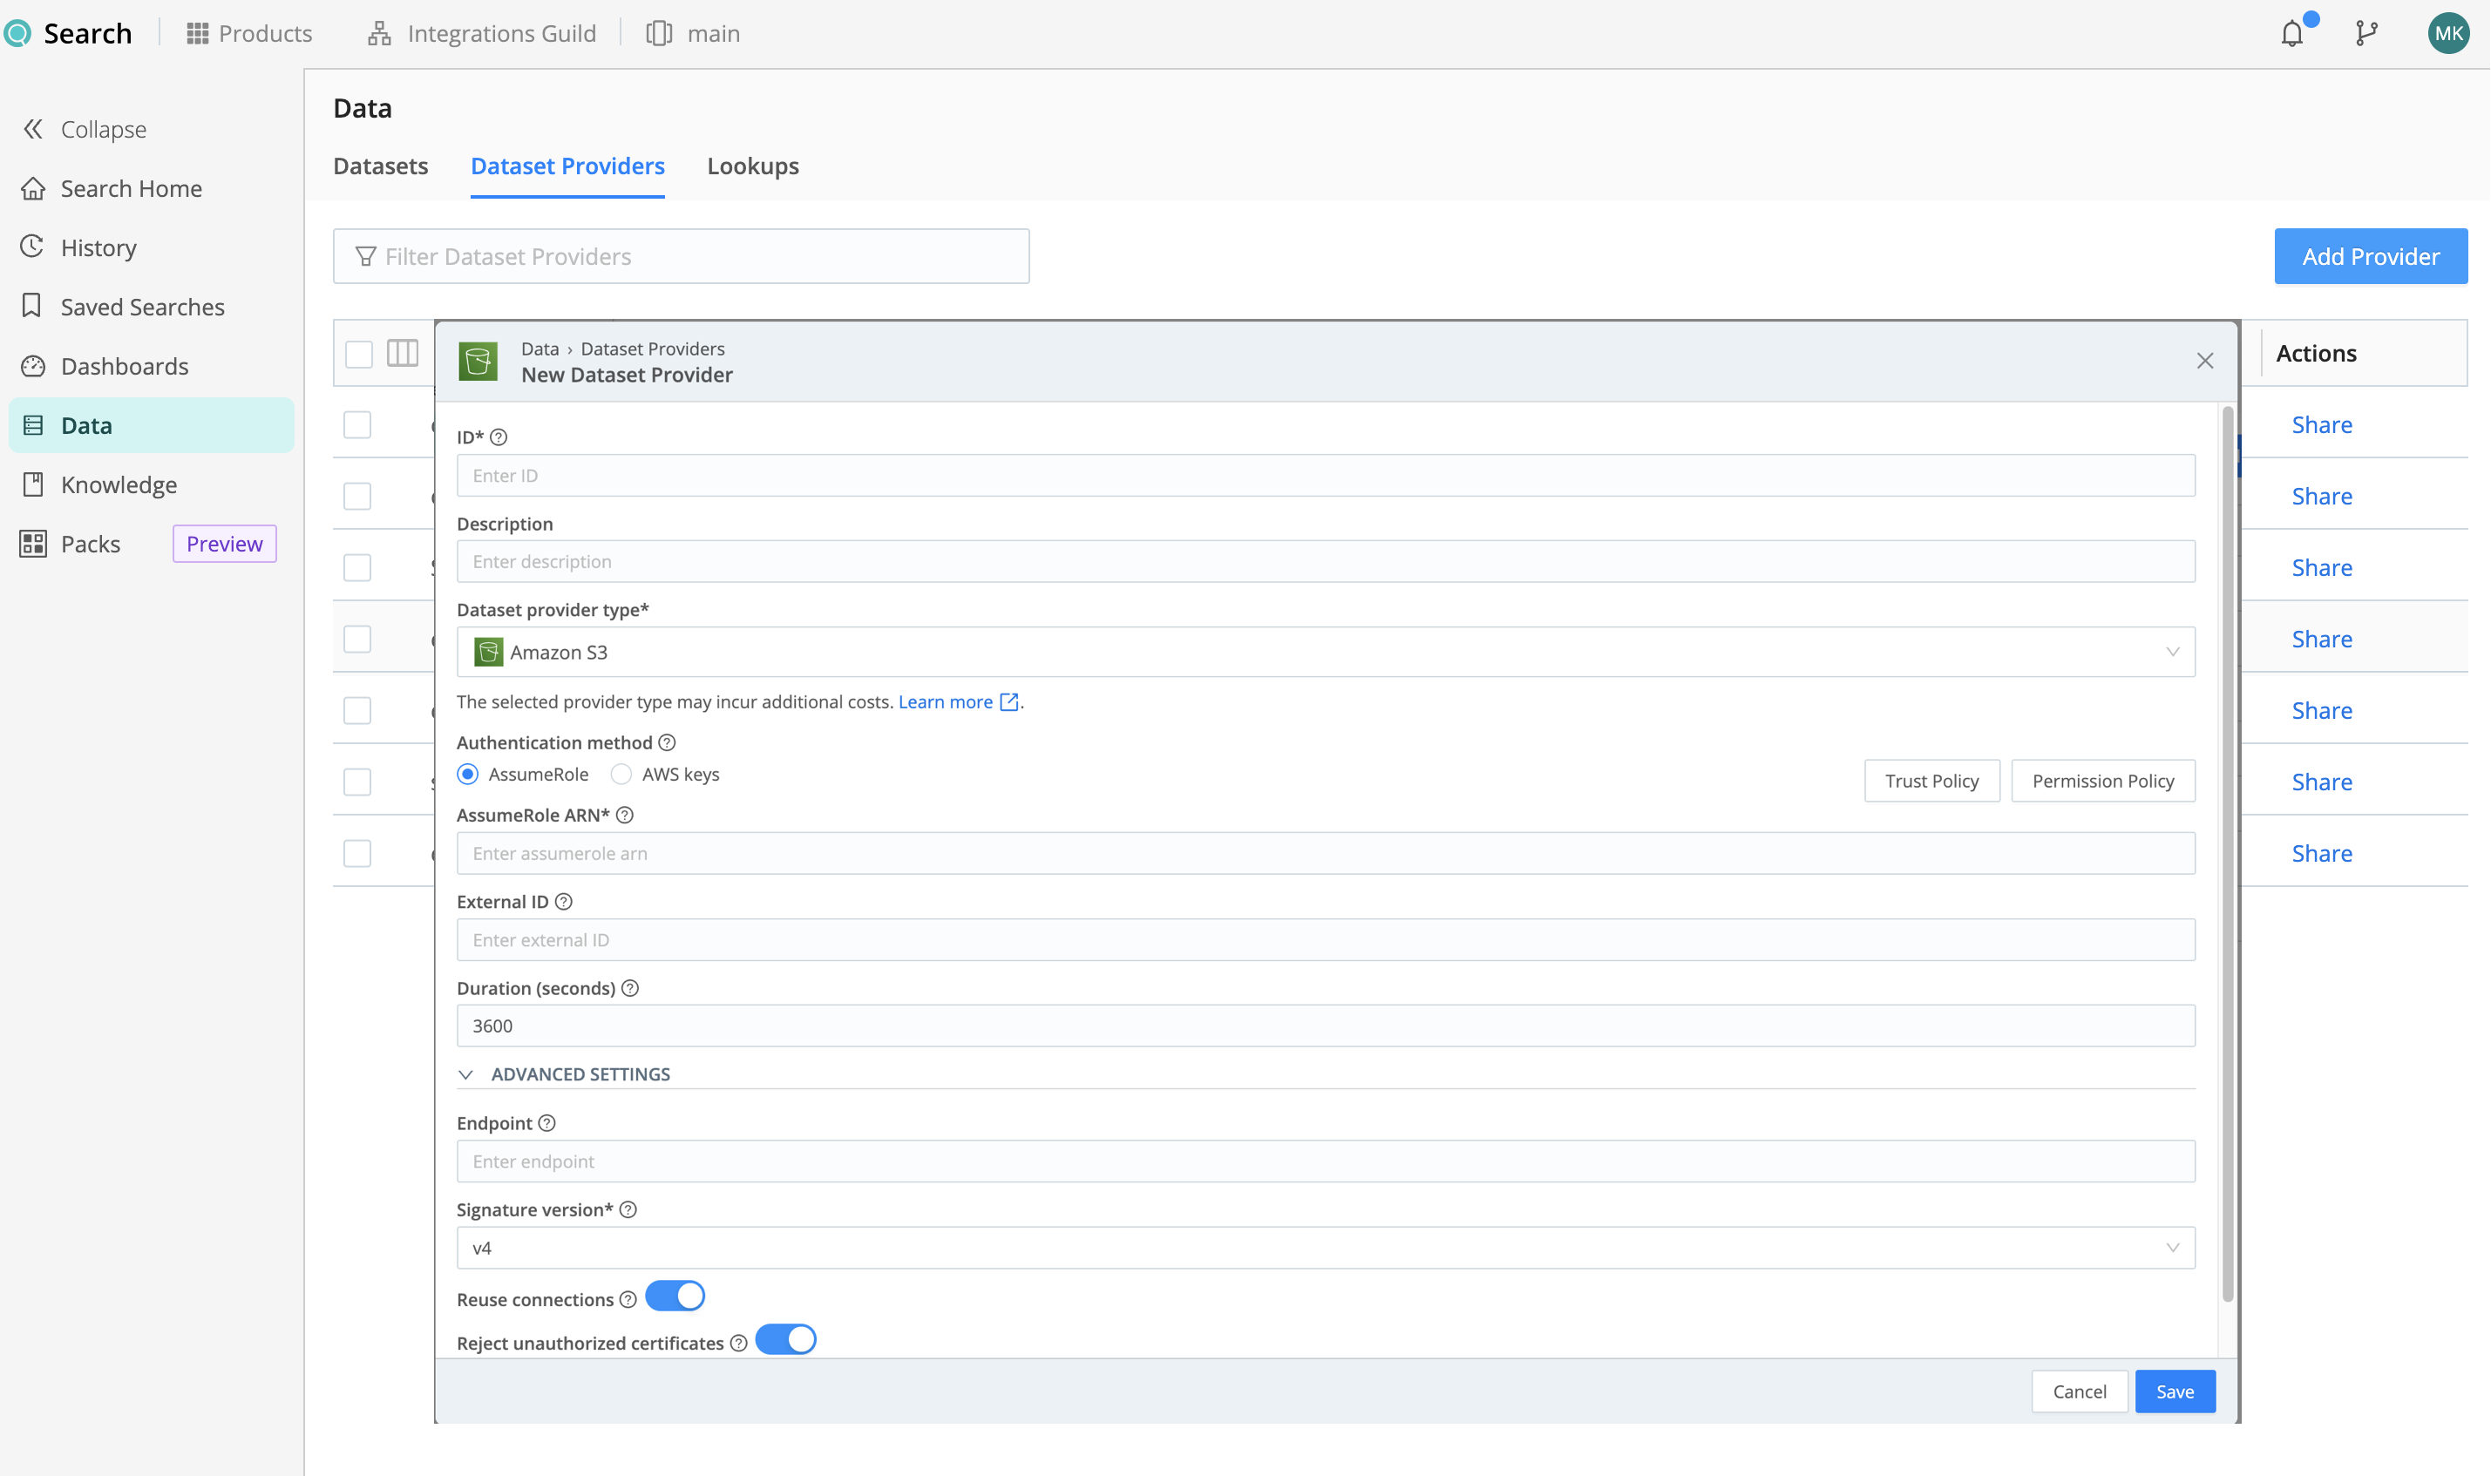Open Saved Searches from the sidebar
The height and width of the screenshot is (1476, 2491).
[x=142, y=307]
